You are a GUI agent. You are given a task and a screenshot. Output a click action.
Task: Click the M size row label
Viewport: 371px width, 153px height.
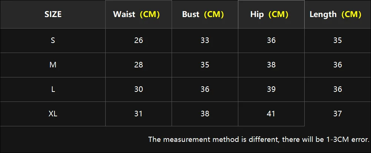pos(53,65)
